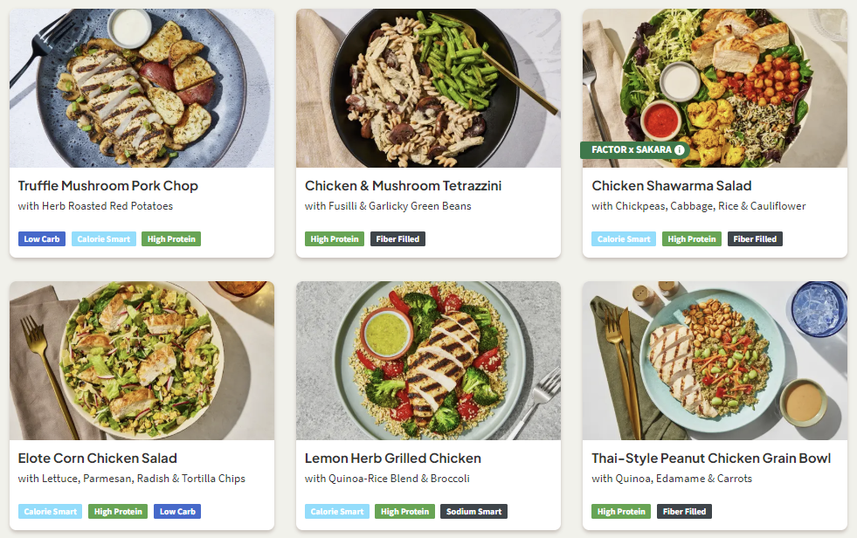Click Low Carb tag on Truffle Mushroom Pork Chop

coord(44,239)
